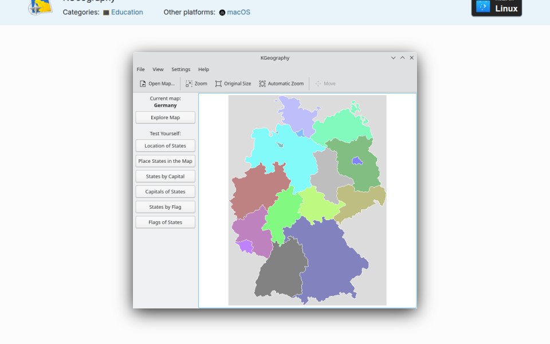
Task: Select the Zoom tool icon
Action: 188,84
